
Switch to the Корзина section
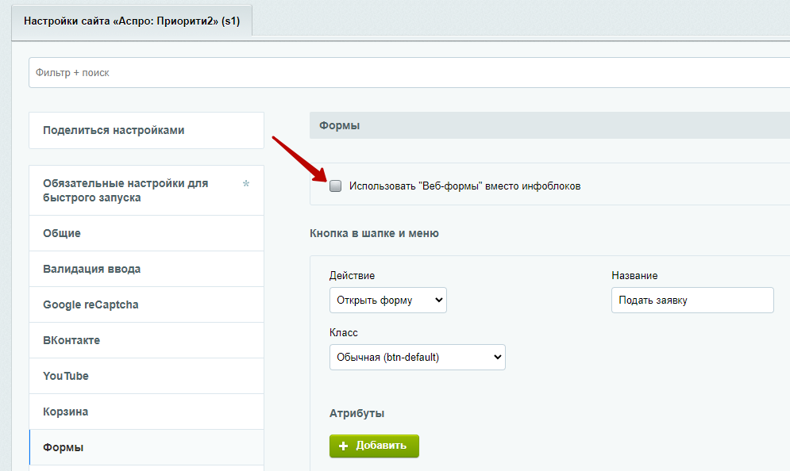coord(146,412)
